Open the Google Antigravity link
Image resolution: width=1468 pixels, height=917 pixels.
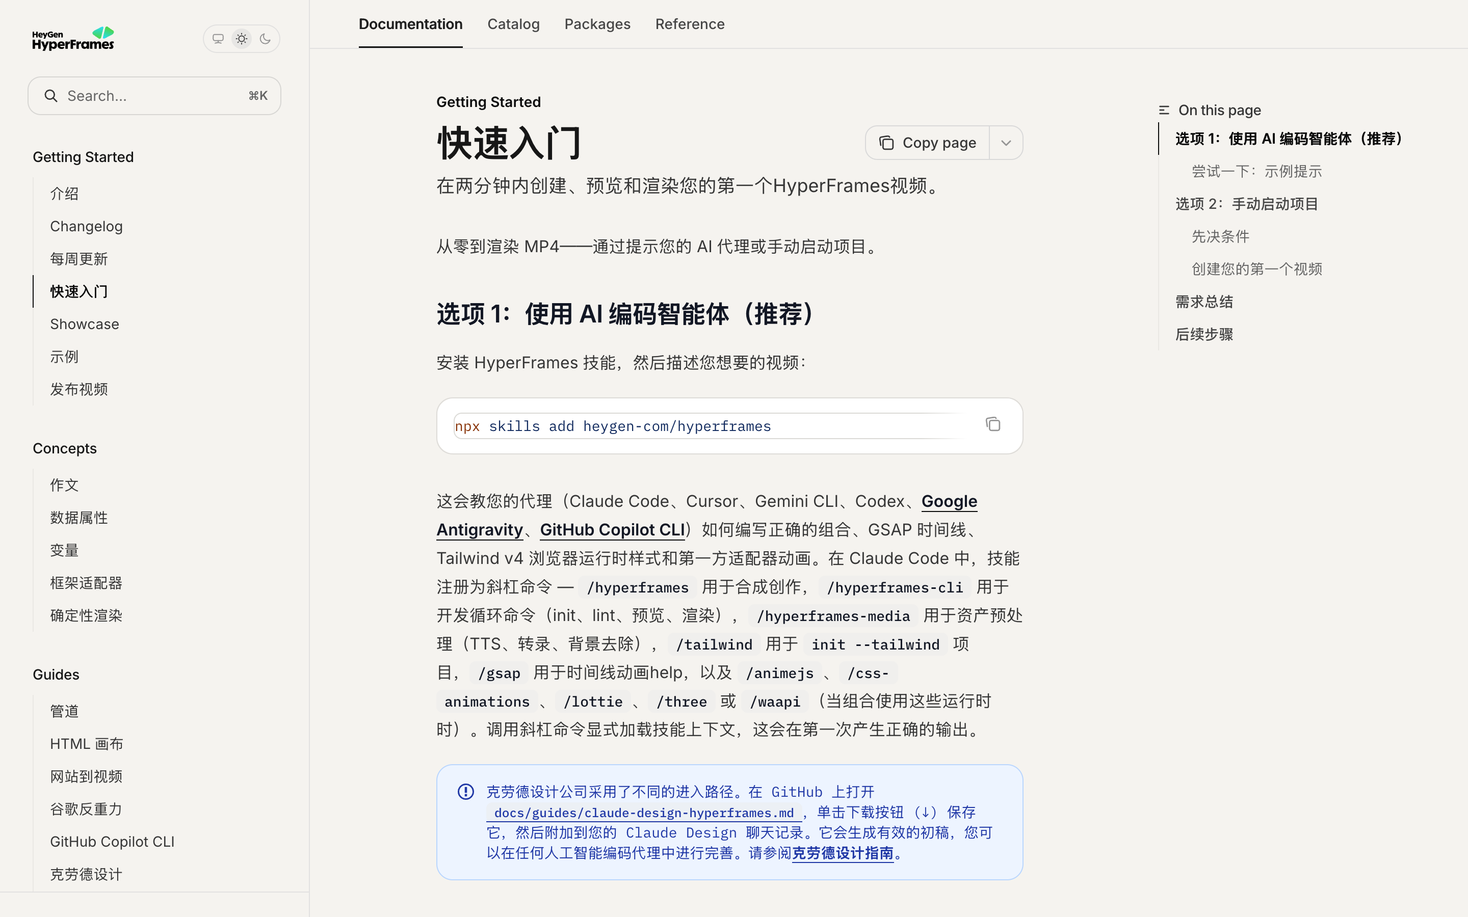pyautogui.click(x=949, y=502)
